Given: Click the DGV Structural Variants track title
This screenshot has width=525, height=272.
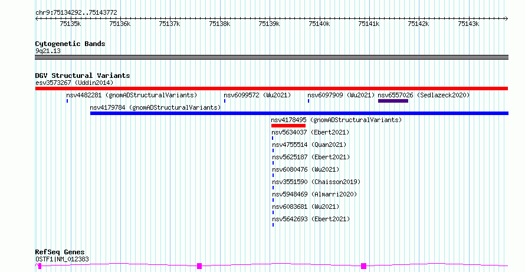Looking at the screenshot, I should point(83,76).
